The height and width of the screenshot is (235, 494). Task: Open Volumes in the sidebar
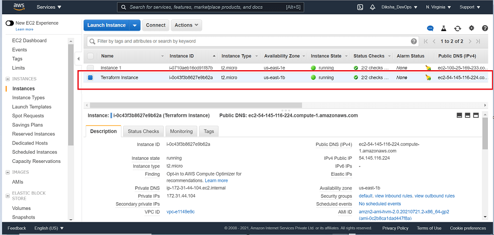tap(22, 208)
